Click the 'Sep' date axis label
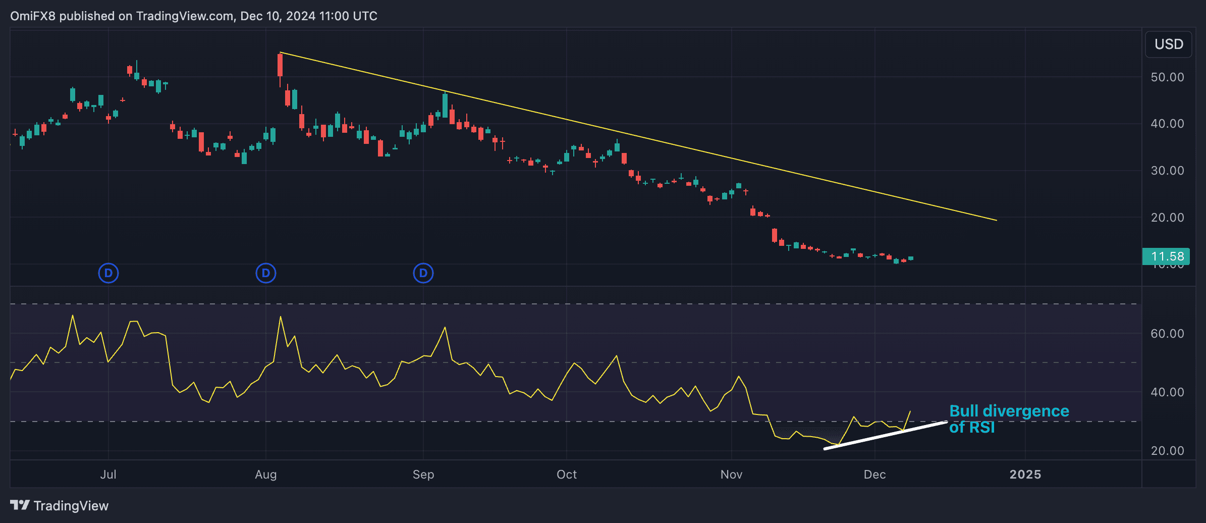 (423, 475)
